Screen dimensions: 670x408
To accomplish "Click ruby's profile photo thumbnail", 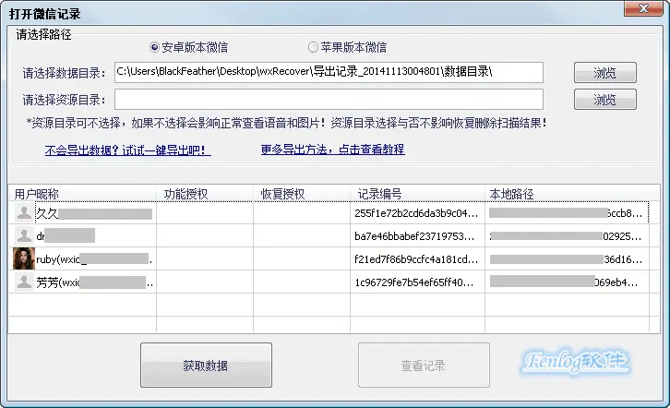I will pyautogui.click(x=23, y=259).
